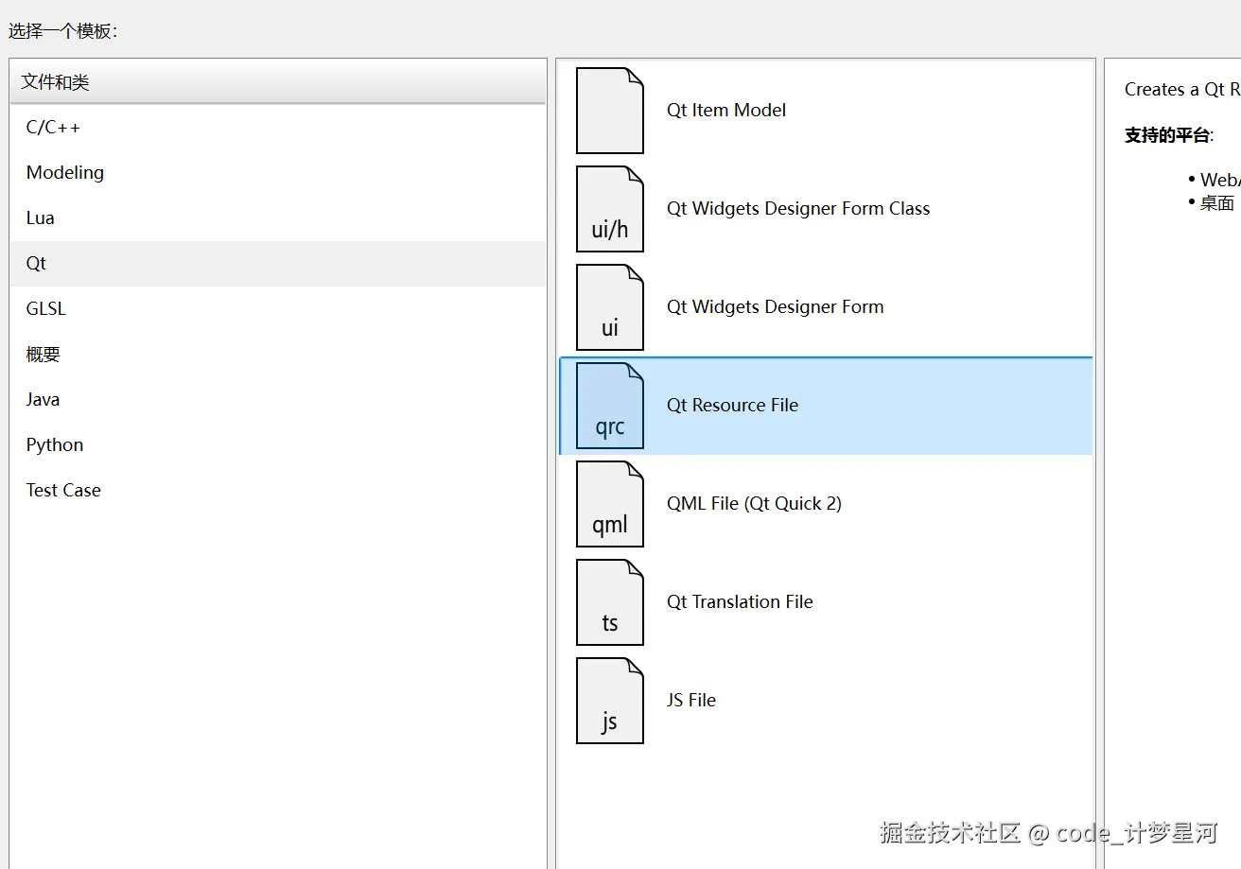The width and height of the screenshot is (1241, 869).
Task: Click the qrc resource file icon
Action: click(x=610, y=406)
